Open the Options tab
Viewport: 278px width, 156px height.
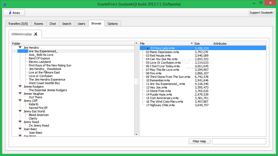113,24
